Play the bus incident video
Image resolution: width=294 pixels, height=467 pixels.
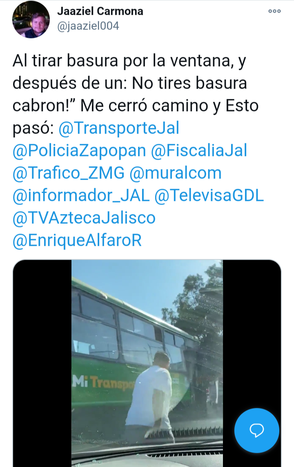pos(147,363)
